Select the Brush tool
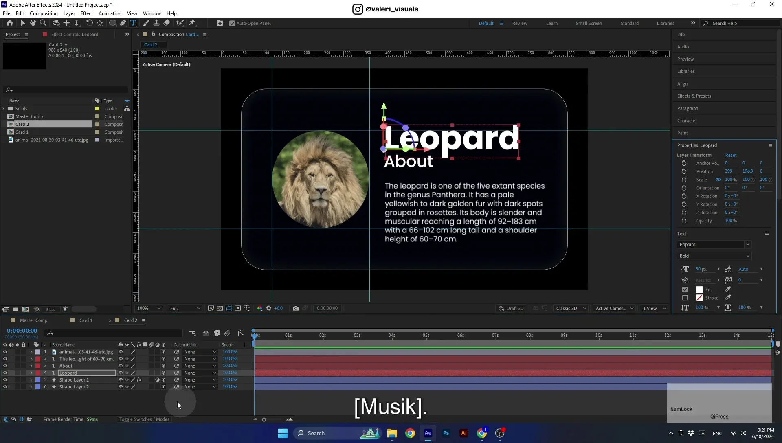 click(x=146, y=23)
